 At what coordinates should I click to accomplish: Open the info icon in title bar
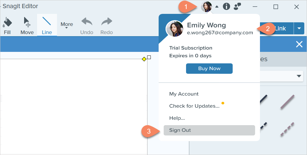226,7
